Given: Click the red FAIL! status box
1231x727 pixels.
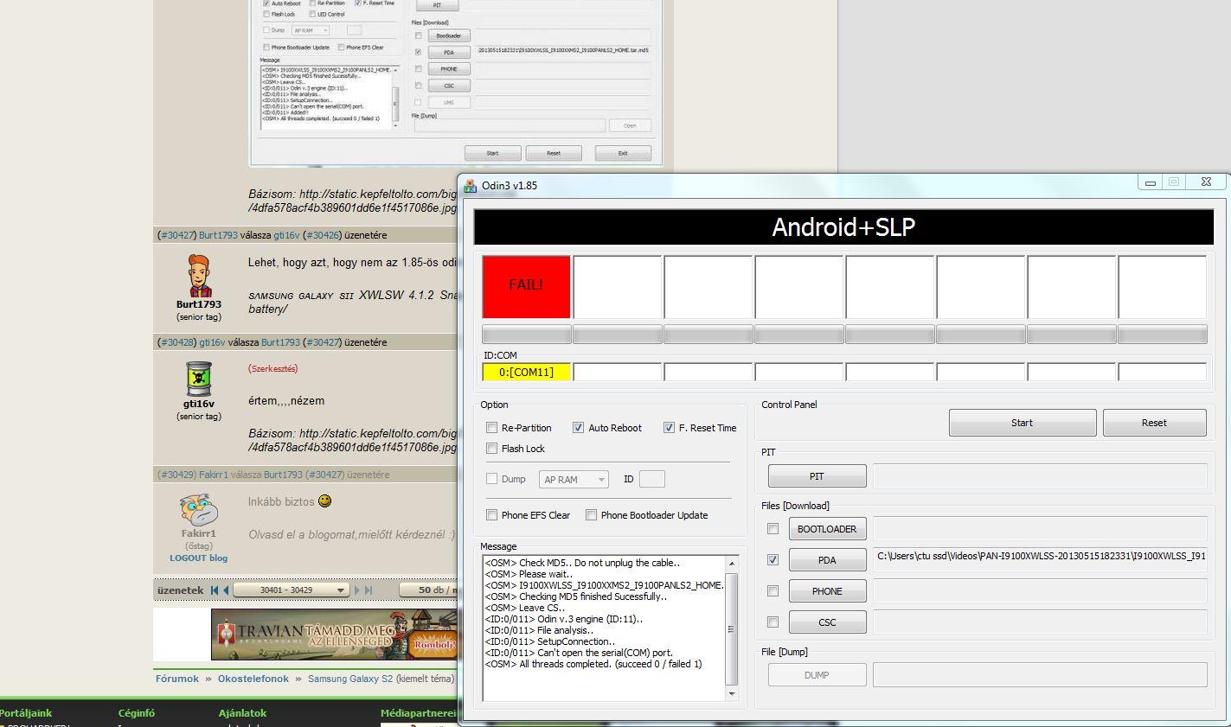Looking at the screenshot, I should click(x=526, y=286).
